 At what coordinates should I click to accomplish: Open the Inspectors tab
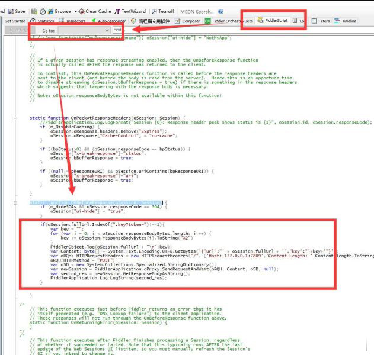[x=72, y=21]
